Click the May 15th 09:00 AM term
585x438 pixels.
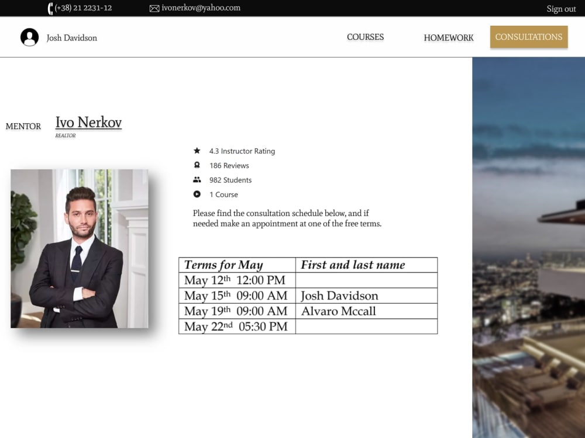coord(236,296)
